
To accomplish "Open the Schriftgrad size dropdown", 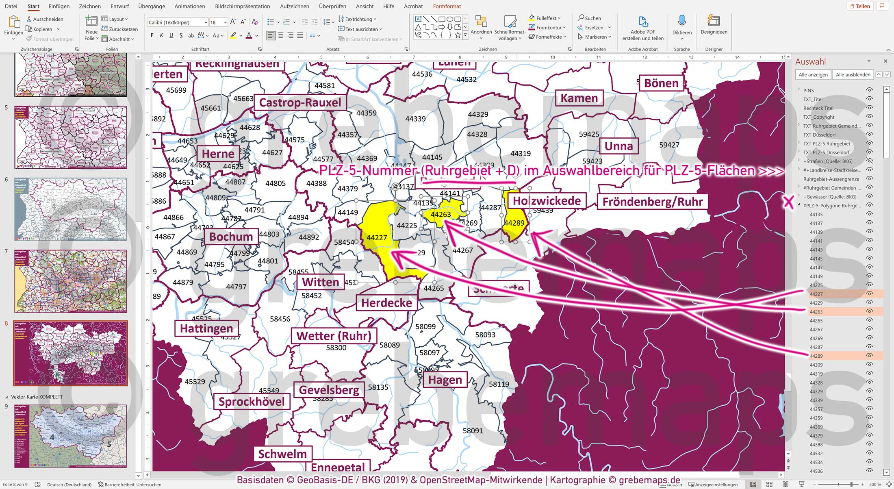I will click(x=226, y=22).
